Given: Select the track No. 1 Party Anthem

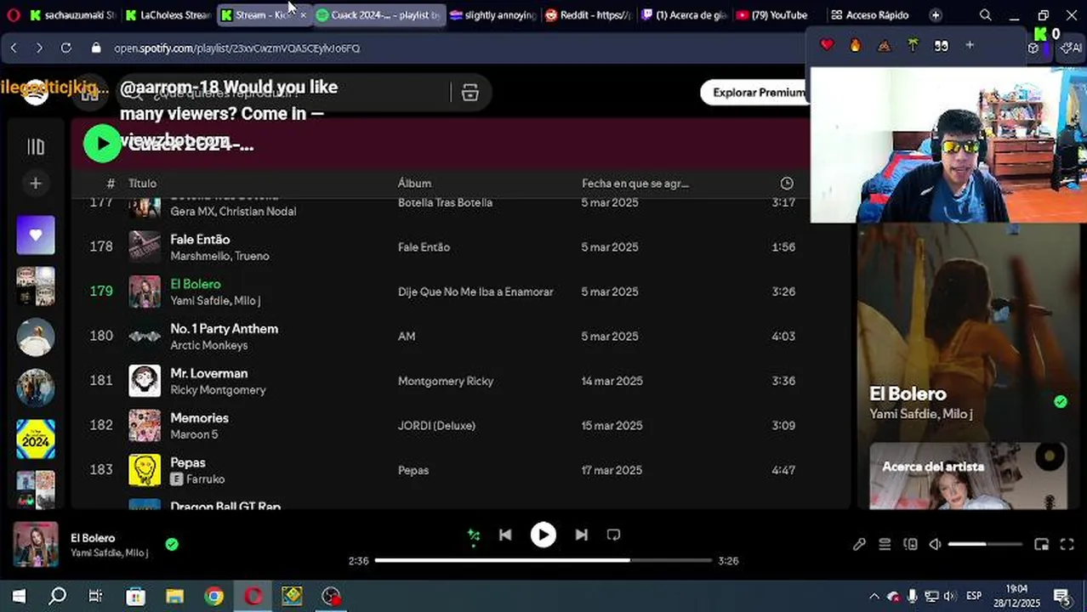Looking at the screenshot, I should [x=224, y=329].
